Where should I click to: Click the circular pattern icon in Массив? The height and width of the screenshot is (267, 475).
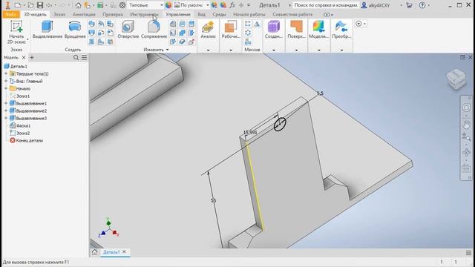(247, 33)
